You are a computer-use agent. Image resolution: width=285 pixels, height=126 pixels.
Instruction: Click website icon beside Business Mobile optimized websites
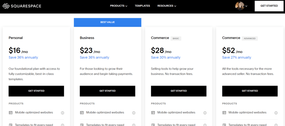point(82,112)
